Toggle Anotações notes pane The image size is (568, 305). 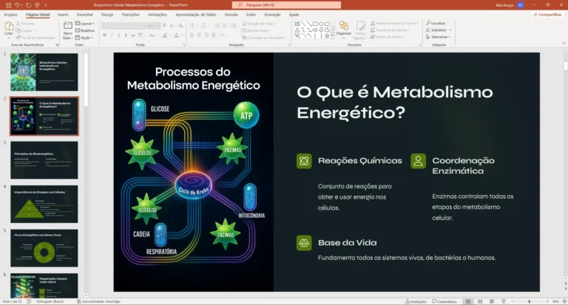(416, 301)
